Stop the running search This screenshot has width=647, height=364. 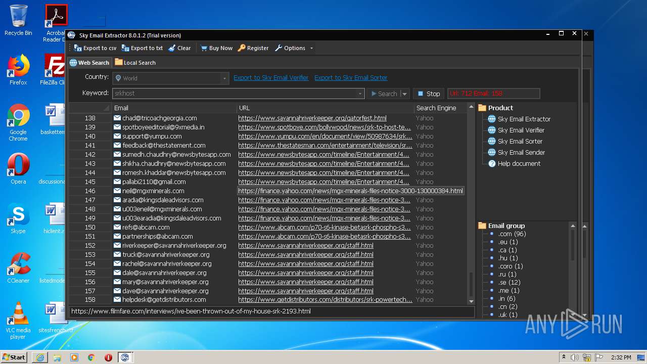[x=429, y=94]
